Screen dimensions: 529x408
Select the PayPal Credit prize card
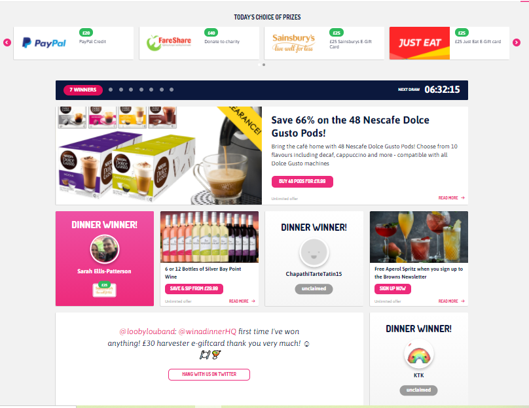(x=73, y=43)
